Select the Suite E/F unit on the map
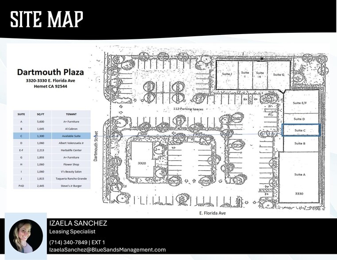Image resolution: width=337 pixels, height=260 pixels. tap(300, 102)
